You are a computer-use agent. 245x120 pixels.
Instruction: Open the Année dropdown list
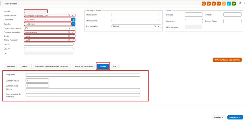[x=73, y=36]
